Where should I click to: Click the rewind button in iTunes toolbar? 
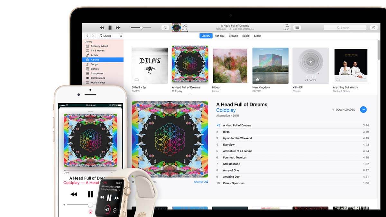(x=102, y=28)
